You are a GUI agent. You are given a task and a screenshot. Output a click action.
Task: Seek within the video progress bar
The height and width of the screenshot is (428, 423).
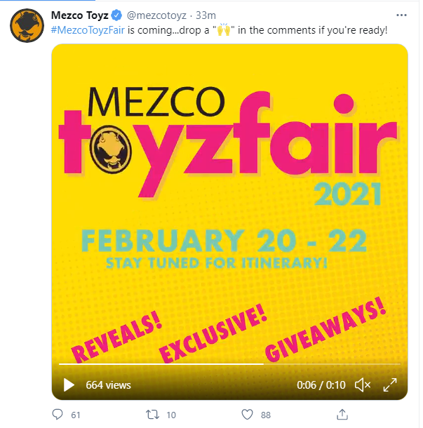pos(229,364)
